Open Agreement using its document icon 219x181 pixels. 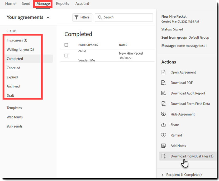[164, 72]
